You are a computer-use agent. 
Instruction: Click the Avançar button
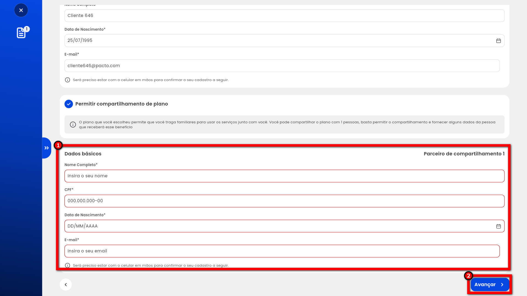tap(490, 284)
